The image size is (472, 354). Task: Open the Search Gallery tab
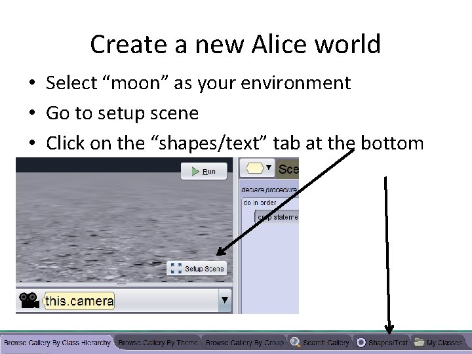(320, 343)
